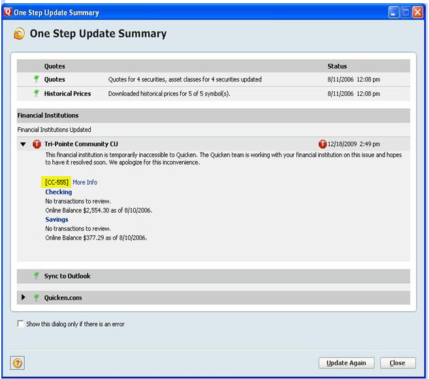
Task: Click the Update Again button
Action: (346, 363)
